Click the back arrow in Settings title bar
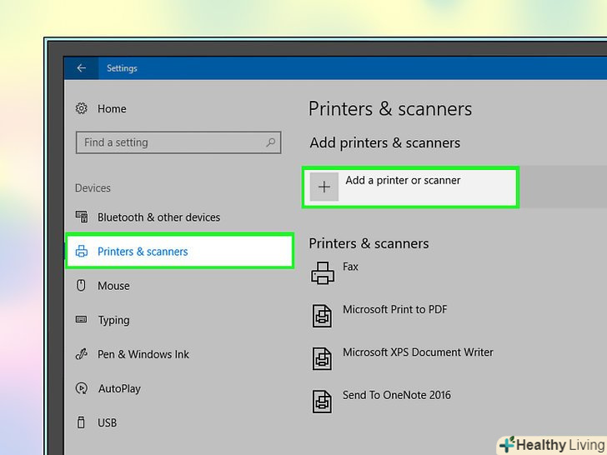Image resolution: width=607 pixels, height=455 pixels. (x=81, y=68)
